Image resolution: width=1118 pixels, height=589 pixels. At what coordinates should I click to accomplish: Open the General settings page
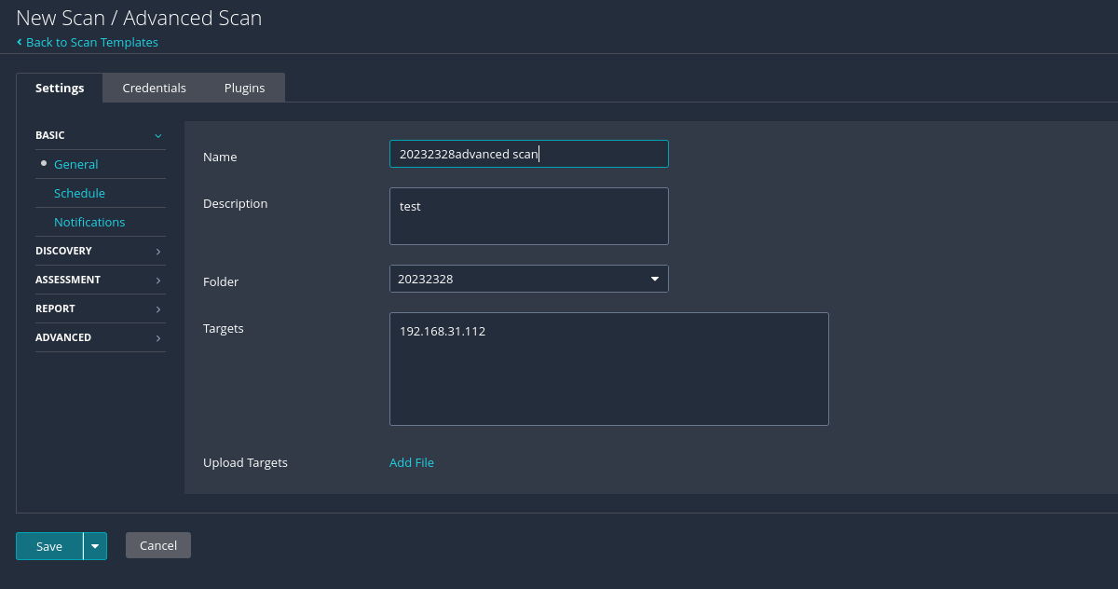coord(75,164)
